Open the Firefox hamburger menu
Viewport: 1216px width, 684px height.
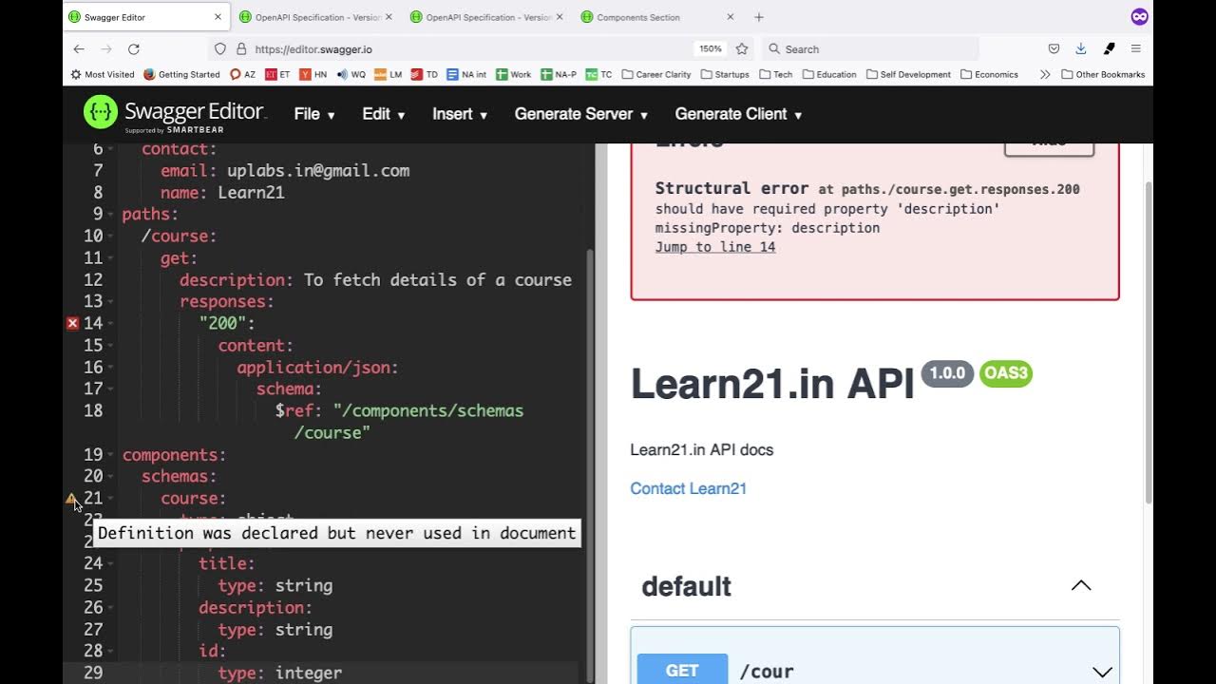click(x=1136, y=48)
